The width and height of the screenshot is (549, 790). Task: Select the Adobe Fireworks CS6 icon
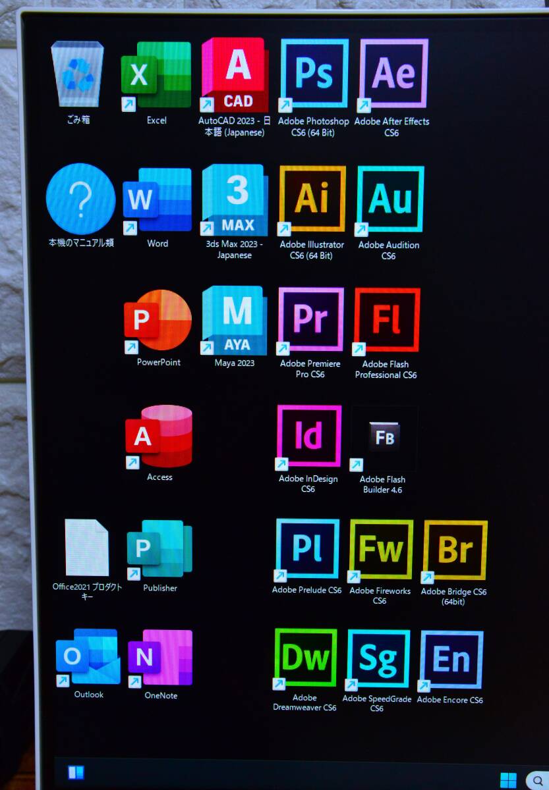[380, 551]
